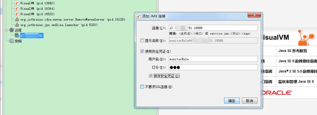
Task: Select the 快照 node label
Action: point(18,41)
